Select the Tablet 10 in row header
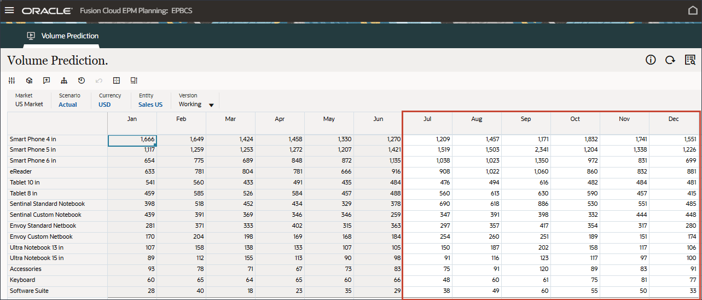 tap(57, 182)
